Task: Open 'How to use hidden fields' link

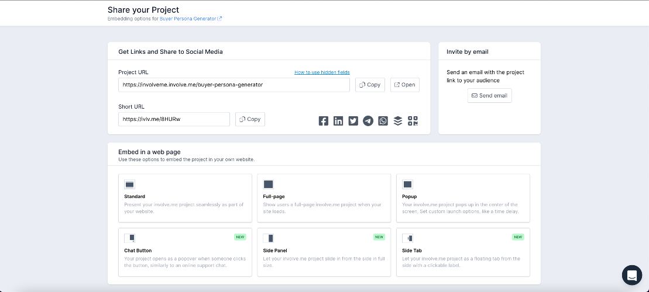Action: 322,72
